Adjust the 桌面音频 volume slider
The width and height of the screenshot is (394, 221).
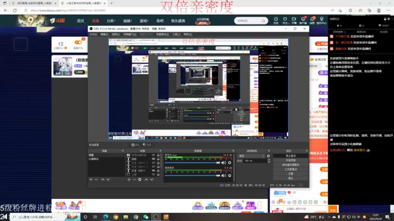point(193,176)
